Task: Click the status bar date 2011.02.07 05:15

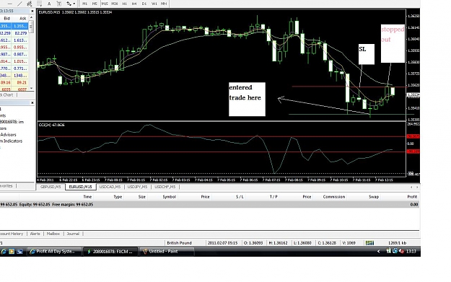Action: (x=223, y=243)
